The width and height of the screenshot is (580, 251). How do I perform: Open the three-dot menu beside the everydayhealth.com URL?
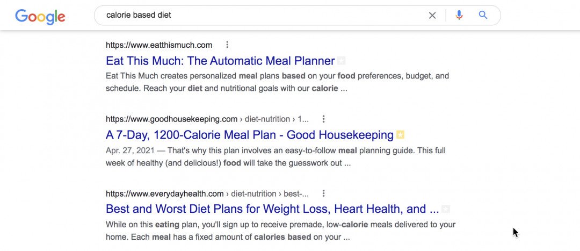coord(323,193)
